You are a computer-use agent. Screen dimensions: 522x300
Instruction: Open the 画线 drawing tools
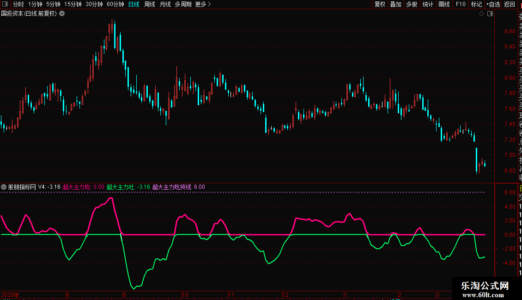point(444,4)
